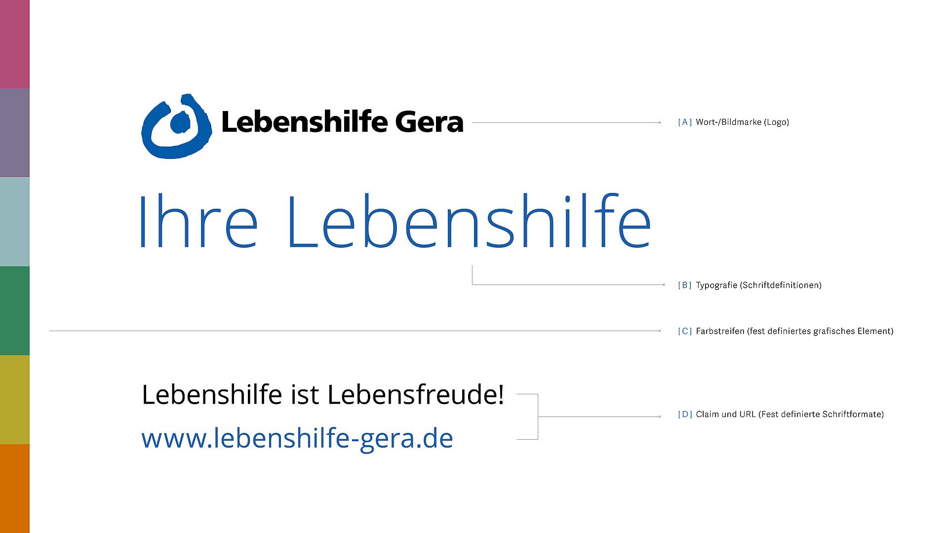This screenshot has height=533, width=948.
Task: Click the [A] marker label
Action: [684, 122]
